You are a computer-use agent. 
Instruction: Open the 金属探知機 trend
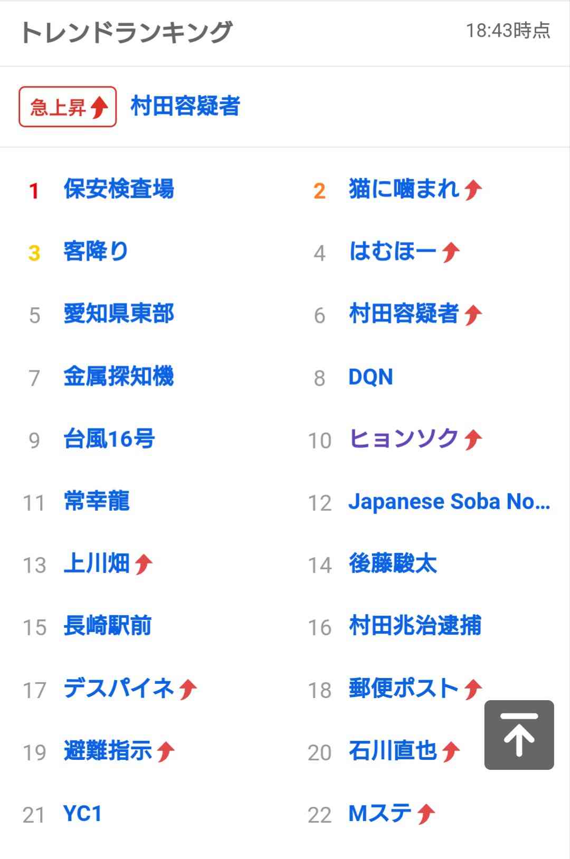(119, 376)
